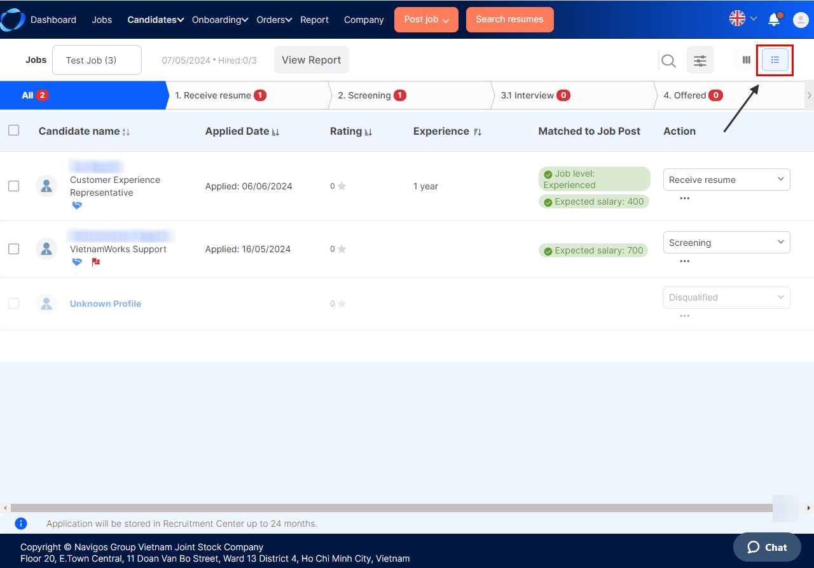Click Customer Experience Representative candidate avatar
Viewport: 814px width, 568px height.
(46, 186)
